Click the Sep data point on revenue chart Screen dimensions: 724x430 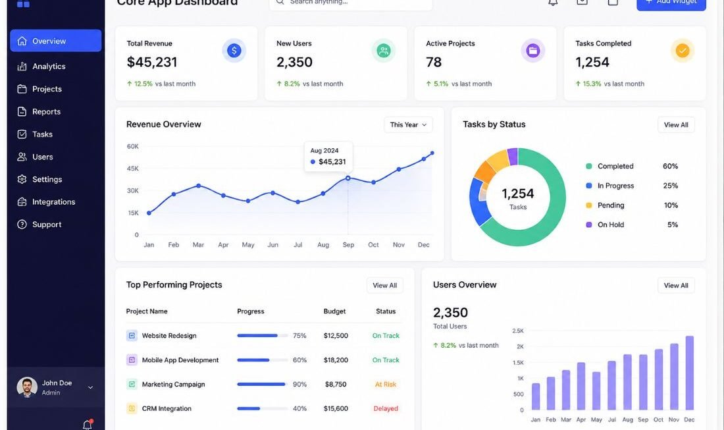tap(348, 178)
